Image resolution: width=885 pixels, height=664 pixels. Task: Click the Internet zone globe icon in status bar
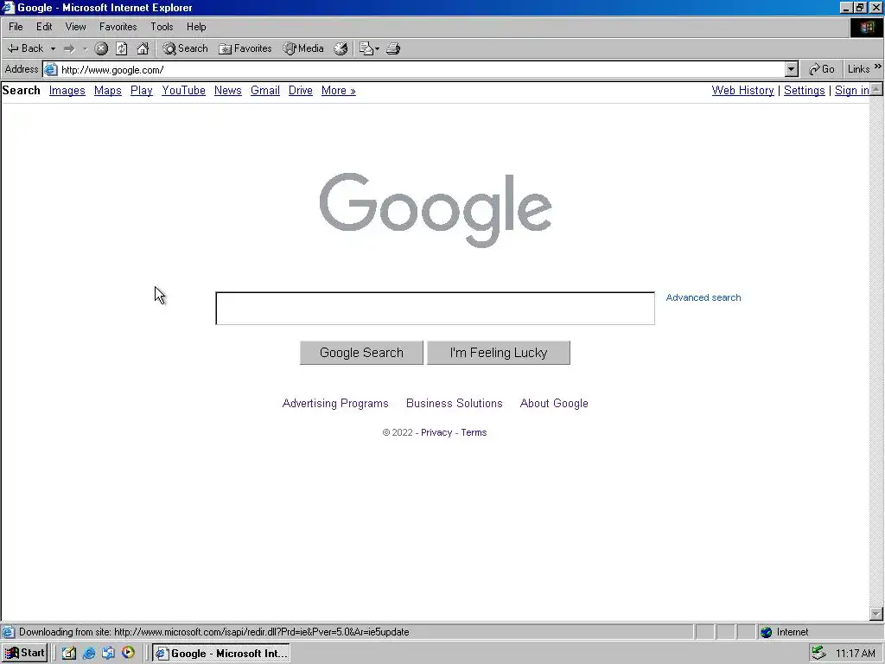766,632
